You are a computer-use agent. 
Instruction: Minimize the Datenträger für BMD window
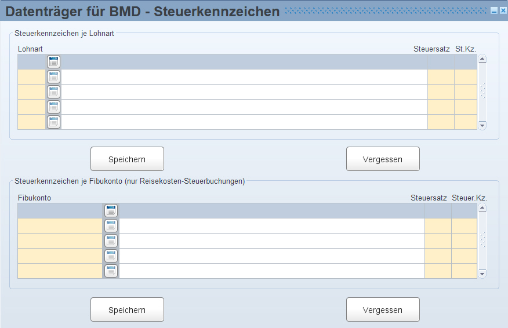494,10
